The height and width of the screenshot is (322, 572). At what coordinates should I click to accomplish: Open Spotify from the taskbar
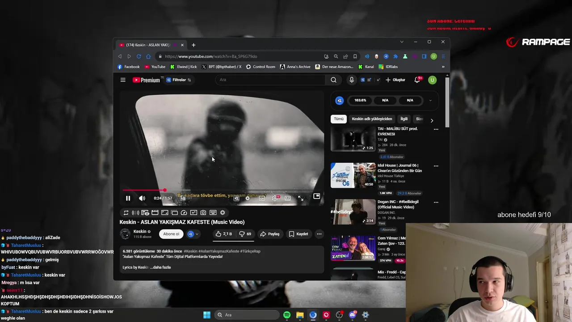coord(287,315)
